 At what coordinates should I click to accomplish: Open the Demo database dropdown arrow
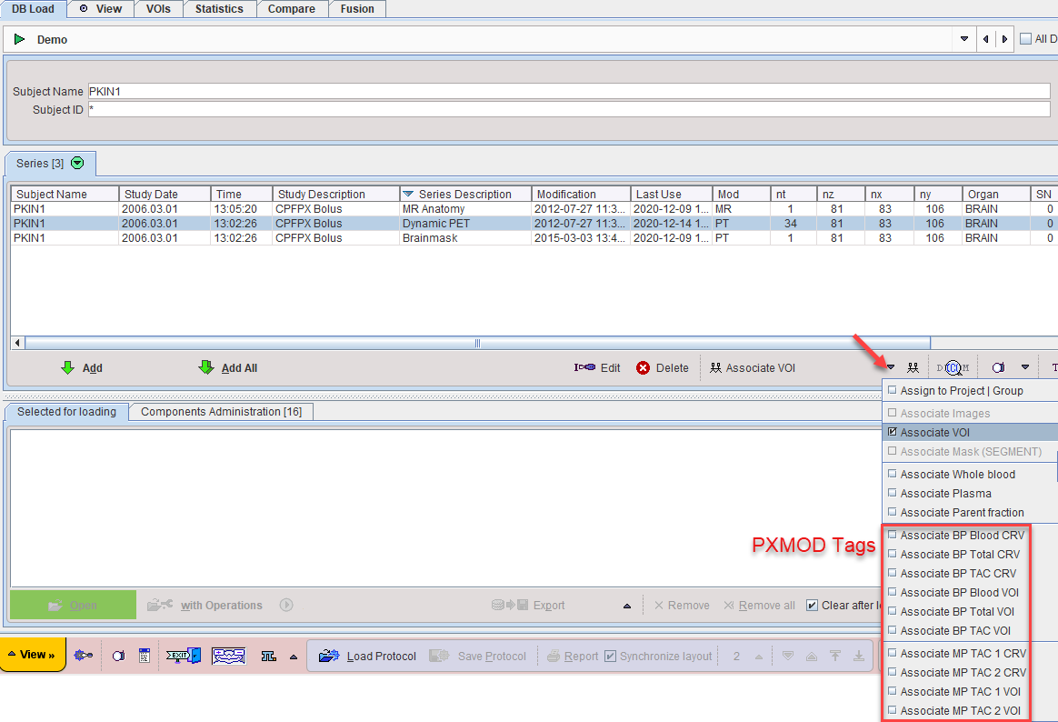pyautogui.click(x=964, y=39)
